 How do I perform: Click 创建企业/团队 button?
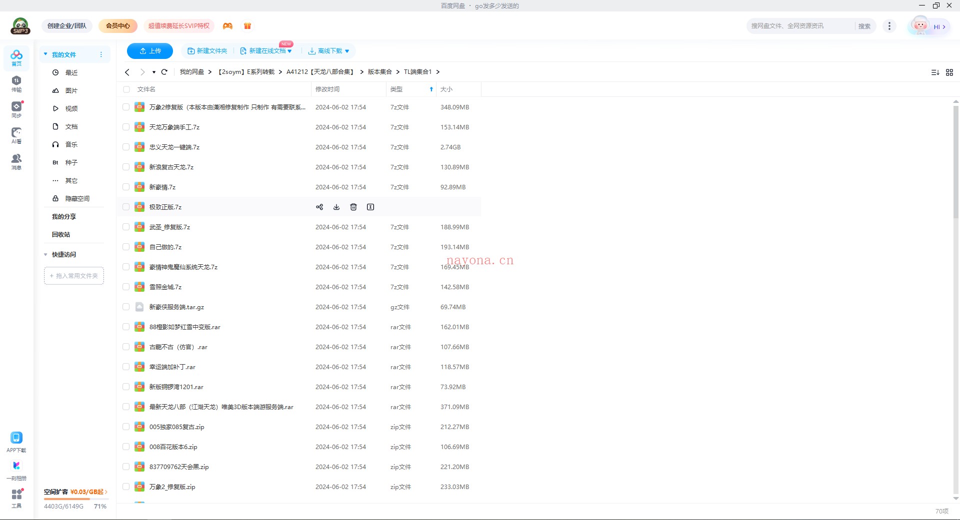tap(67, 26)
